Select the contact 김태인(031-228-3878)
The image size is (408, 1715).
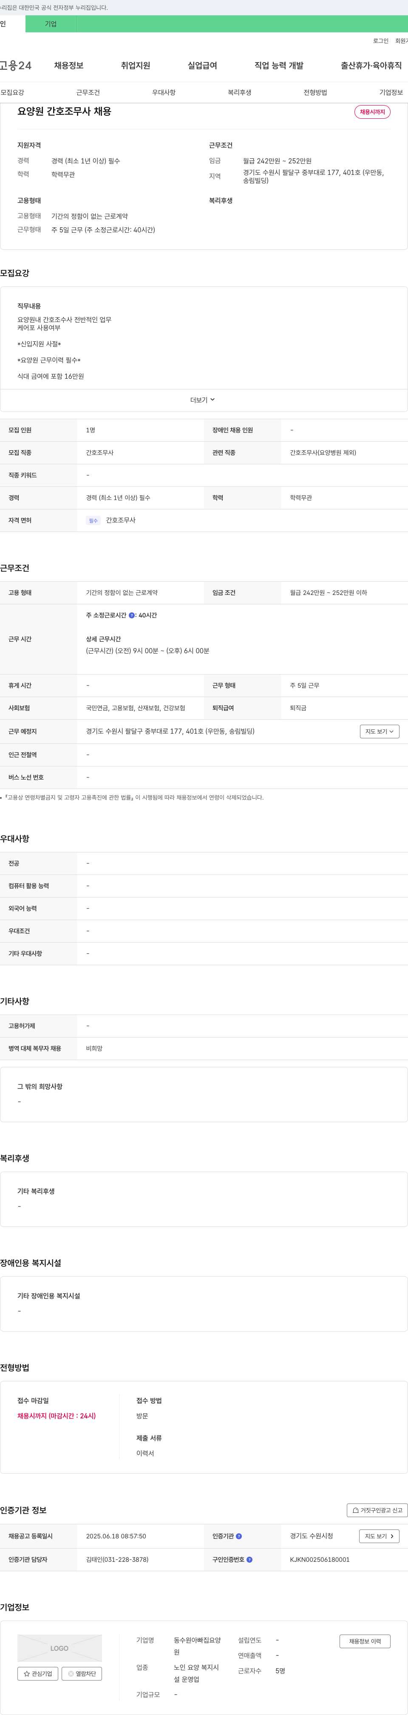coord(117,1560)
